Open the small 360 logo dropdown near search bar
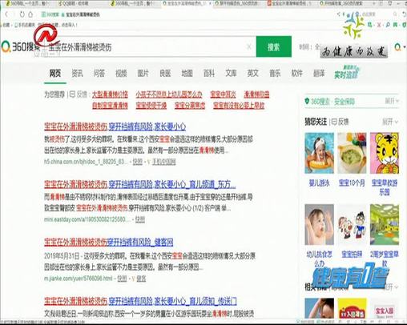The height and width of the screenshot is (325, 407). pos(399,48)
